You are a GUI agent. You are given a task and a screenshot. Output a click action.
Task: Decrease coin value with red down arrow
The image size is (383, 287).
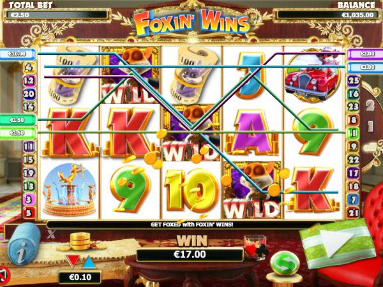point(73,261)
